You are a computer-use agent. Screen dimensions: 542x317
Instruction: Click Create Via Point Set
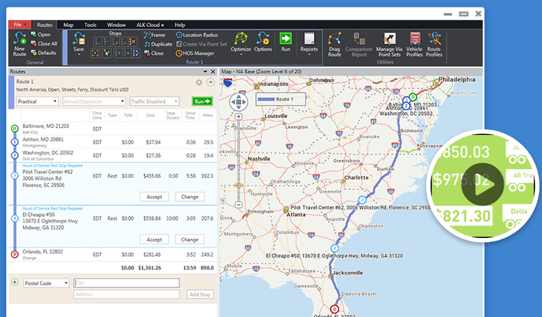[202, 44]
